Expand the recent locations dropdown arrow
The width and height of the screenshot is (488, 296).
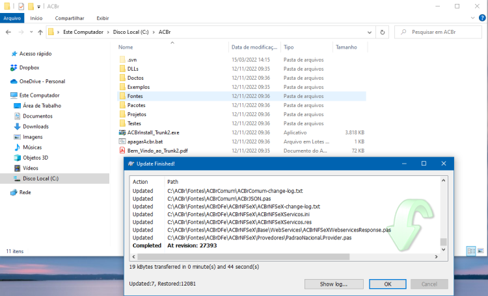[x=31, y=32]
